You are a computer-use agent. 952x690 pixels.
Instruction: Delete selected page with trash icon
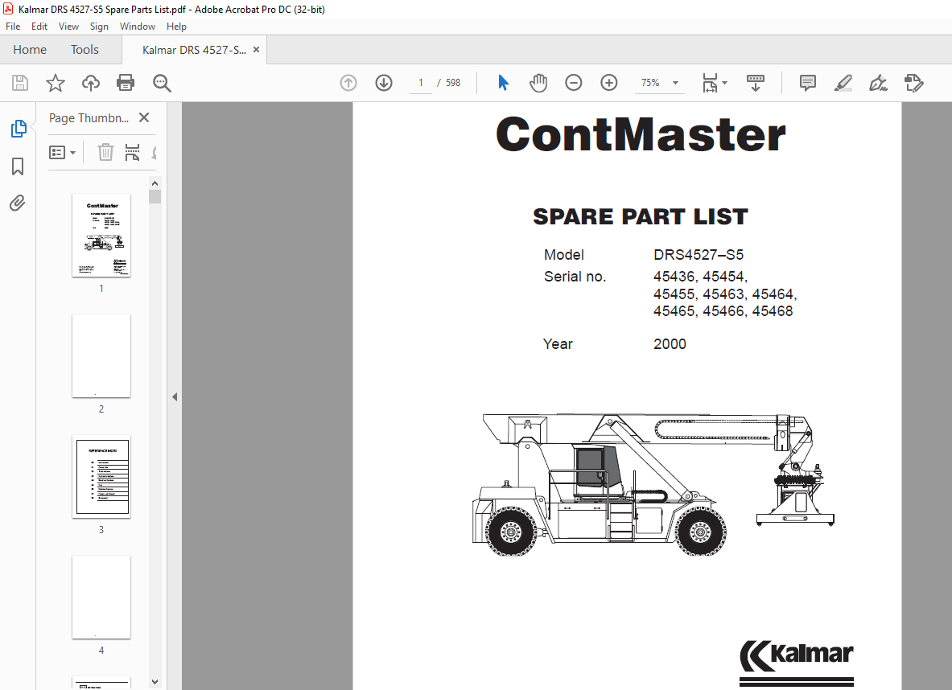[105, 152]
